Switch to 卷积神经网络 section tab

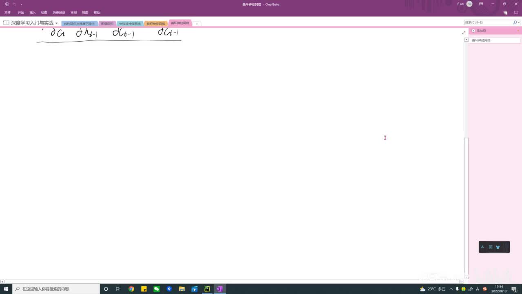tap(156, 24)
